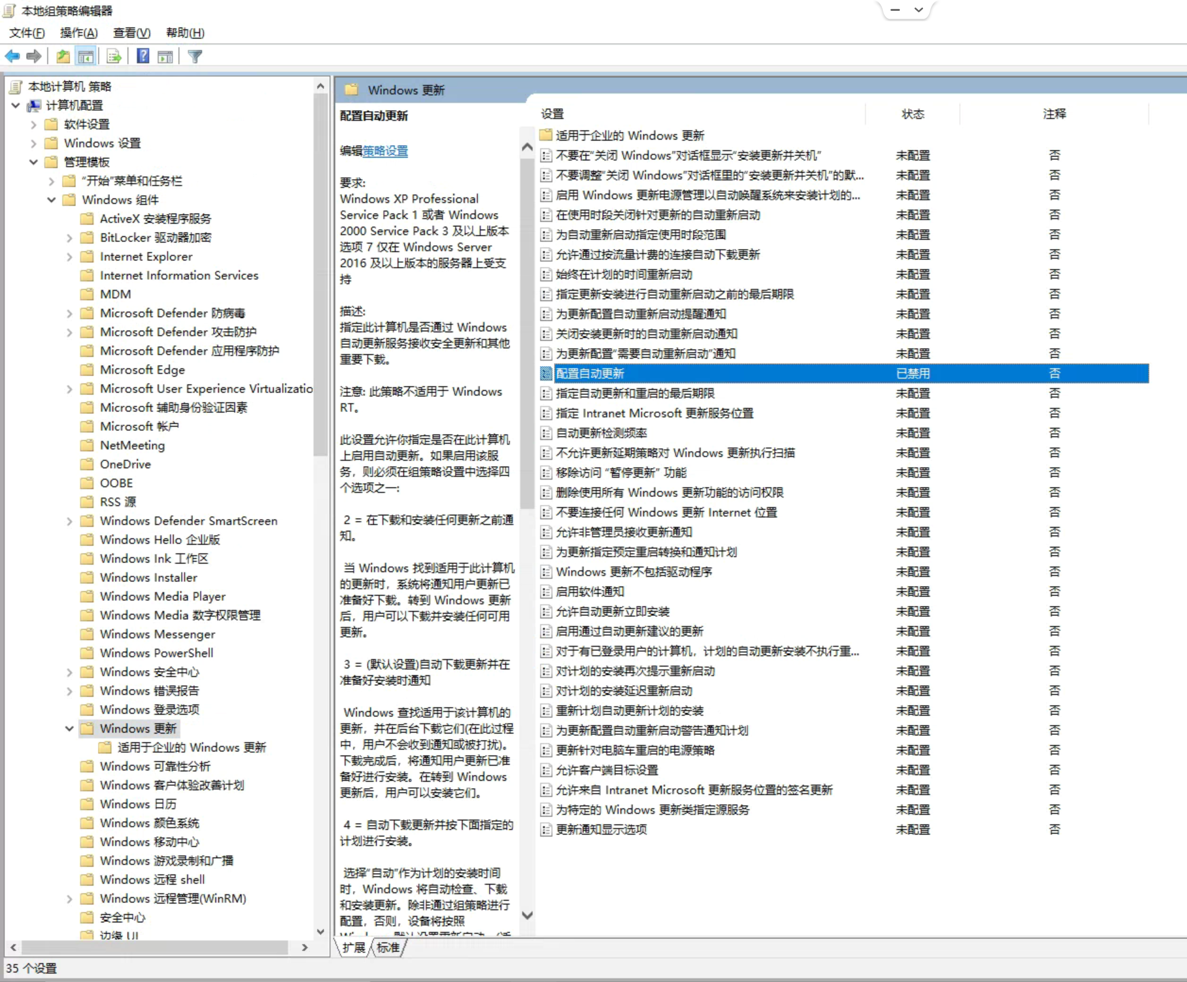Select Microsoft Edge folder in tree
This screenshot has height=982, width=1187.
click(143, 370)
